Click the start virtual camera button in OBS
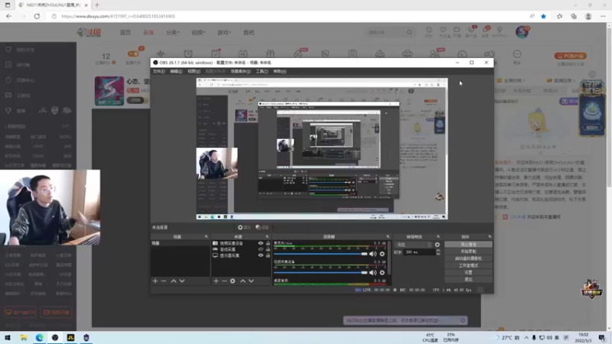 pyautogui.click(x=468, y=258)
